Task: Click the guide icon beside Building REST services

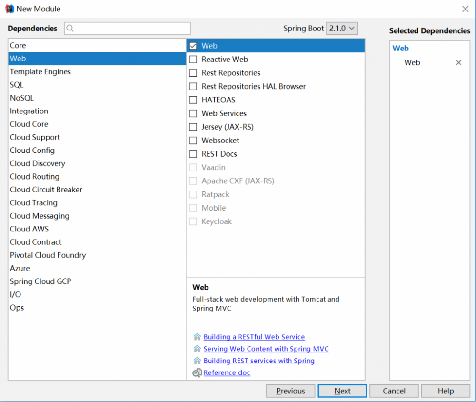Action: click(197, 361)
